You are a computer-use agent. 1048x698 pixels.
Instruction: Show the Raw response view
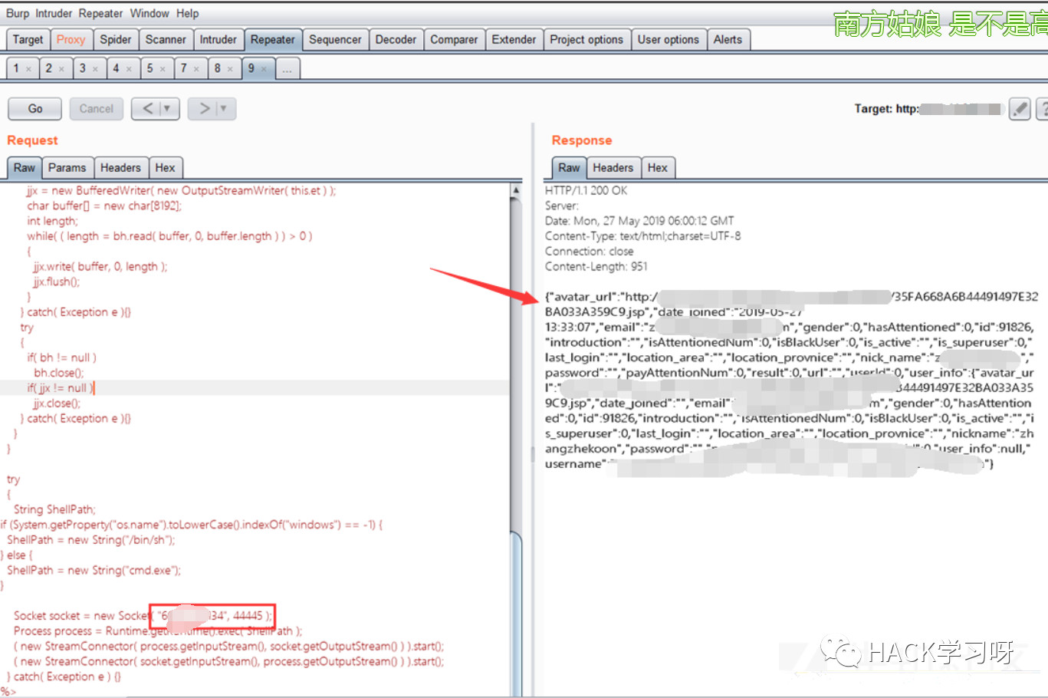click(x=569, y=168)
